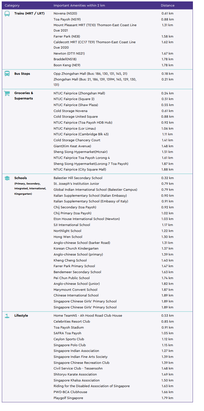Image resolution: width=204 pixels, height=411 pixels.
Task: Click the golf flag icon beside Lifestyle
Action: click(x=7, y=316)
